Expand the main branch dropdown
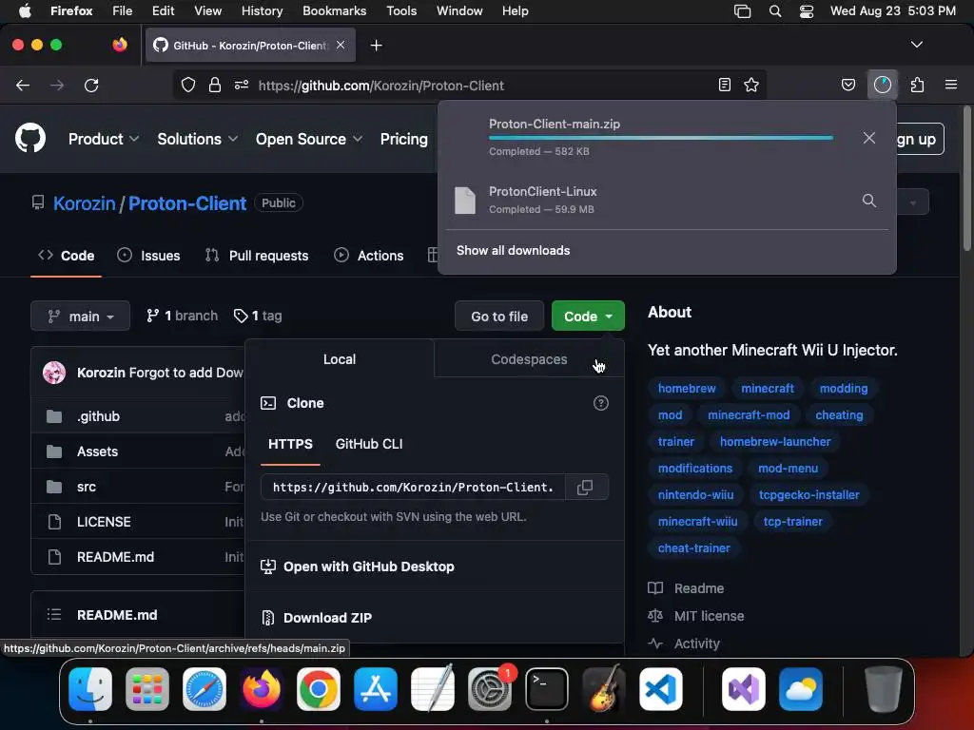The height and width of the screenshot is (730, 974). pyautogui.click(x=80, y=316)
